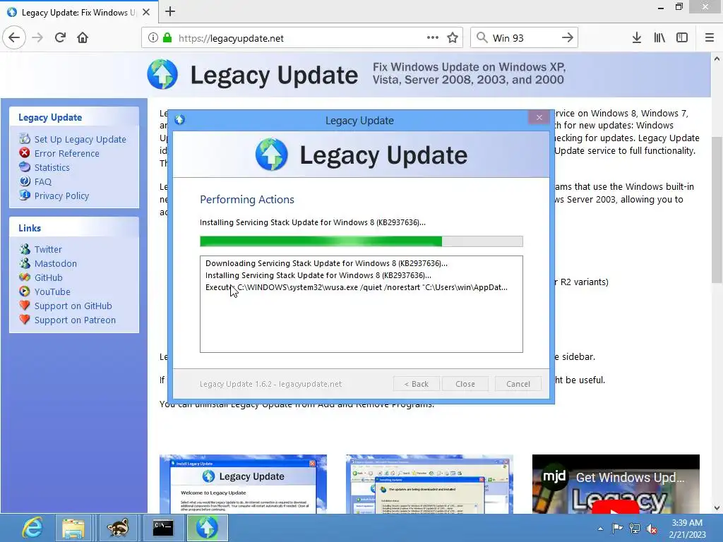The height and width of the screenshot is (542, 723).
Task: Open the YouTube link
Action: (x=52, y=291)
